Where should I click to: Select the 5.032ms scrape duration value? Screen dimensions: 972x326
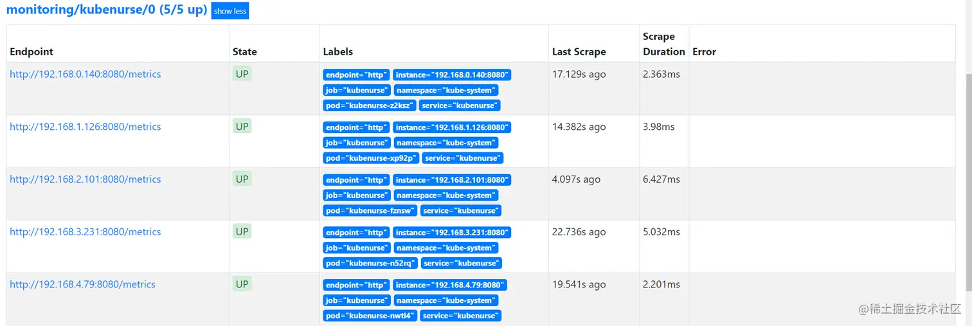point(661,232)
